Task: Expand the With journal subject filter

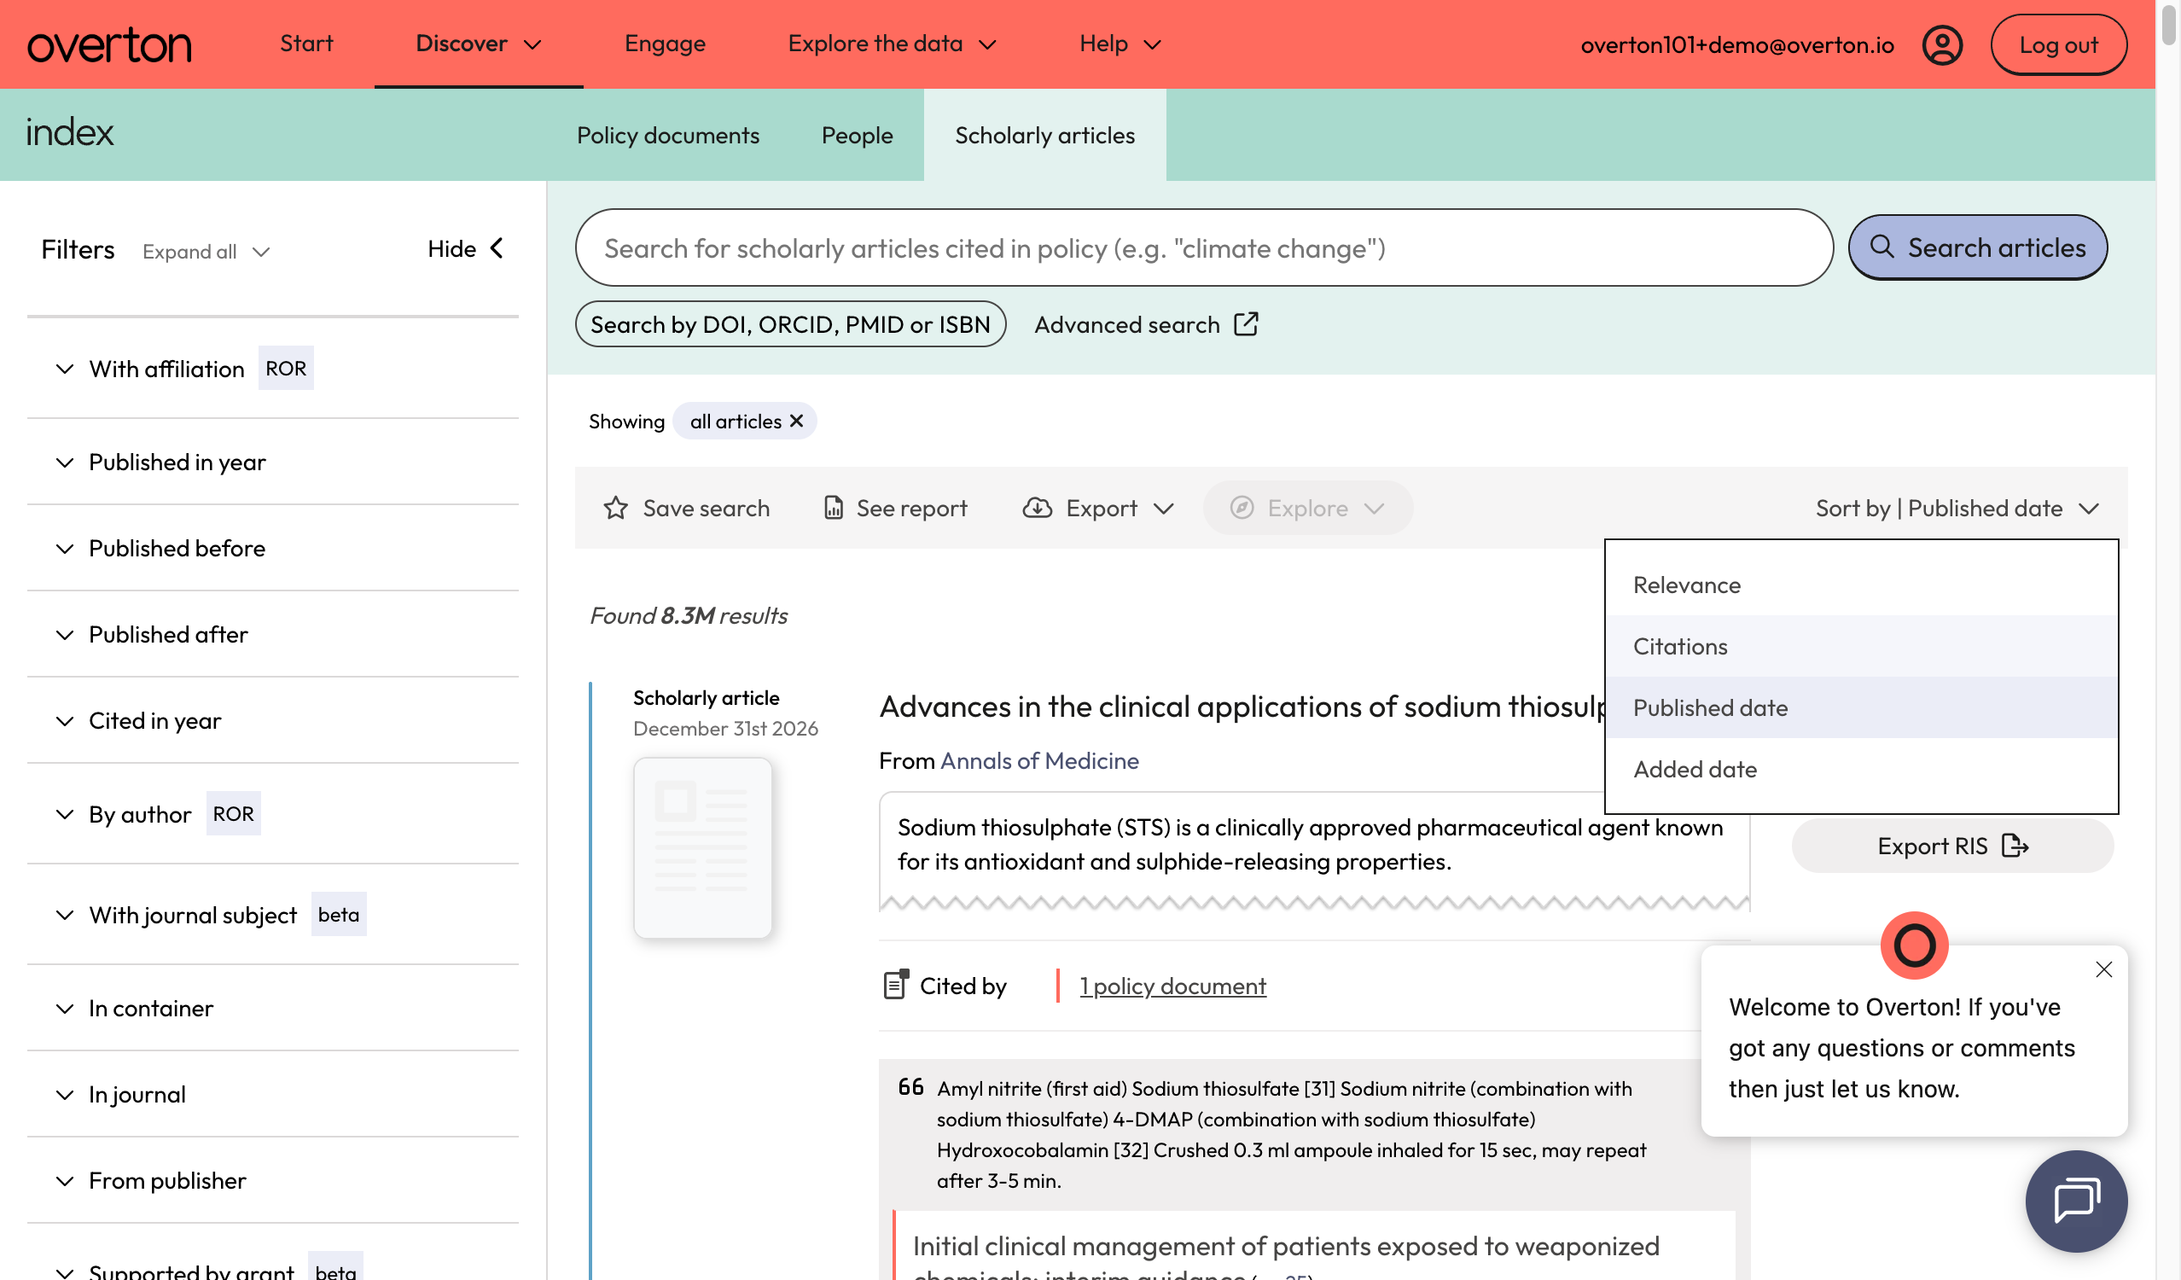Action: 273,915
